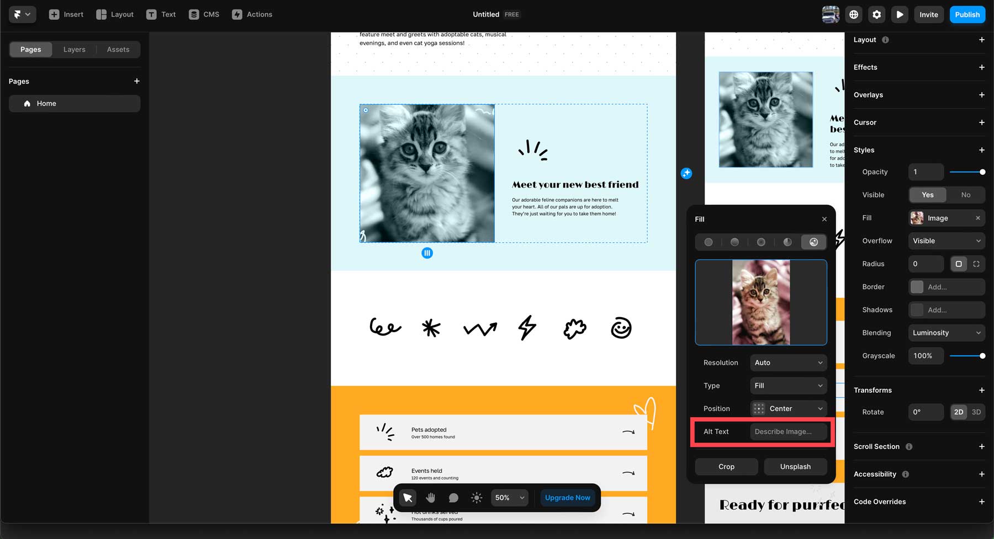Image resolution: width=994 pixels, height=539 pixels.
Task: Select the cursor tool in bottom toolbar
Action: pyautogui.click(x=407, y=498)
